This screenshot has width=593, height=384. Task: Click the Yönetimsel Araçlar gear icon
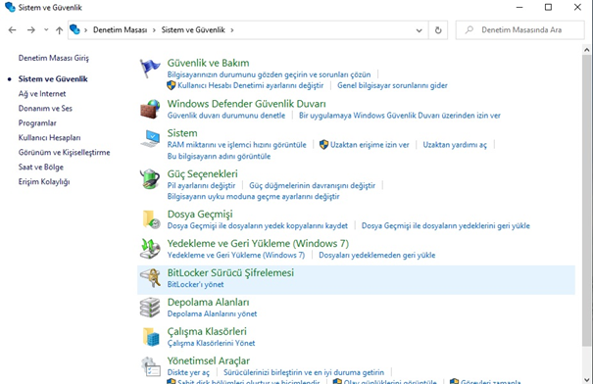pyautogui.click(x=151, y=366)
